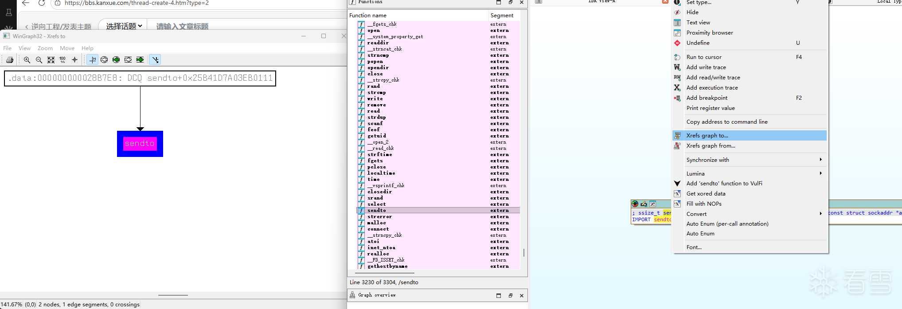902x309 pixels.
Task: Sort by Segment column header
Action: point(504,16)
